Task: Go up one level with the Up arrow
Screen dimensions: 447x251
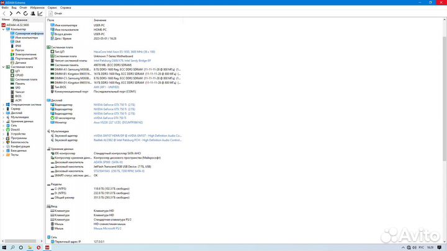Action: tap(18, 14)
